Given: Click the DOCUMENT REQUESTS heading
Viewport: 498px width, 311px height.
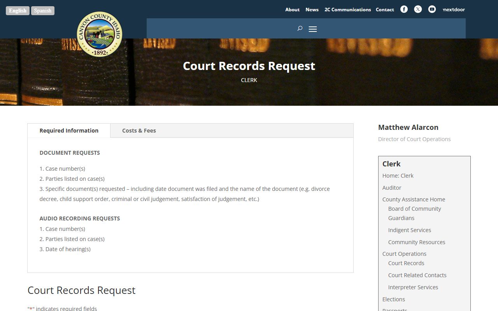Looking at the screenshot, I should 70,153.
